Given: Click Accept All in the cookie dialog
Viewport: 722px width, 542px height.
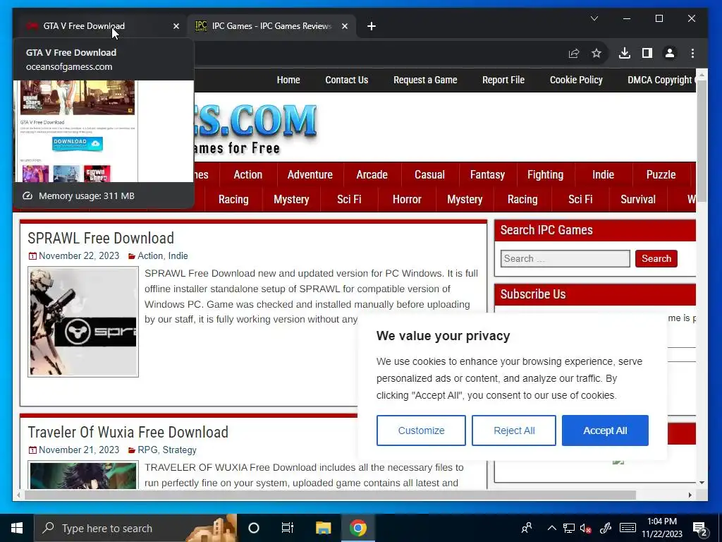Looking at the screenshot, I should tap(605, 430).
